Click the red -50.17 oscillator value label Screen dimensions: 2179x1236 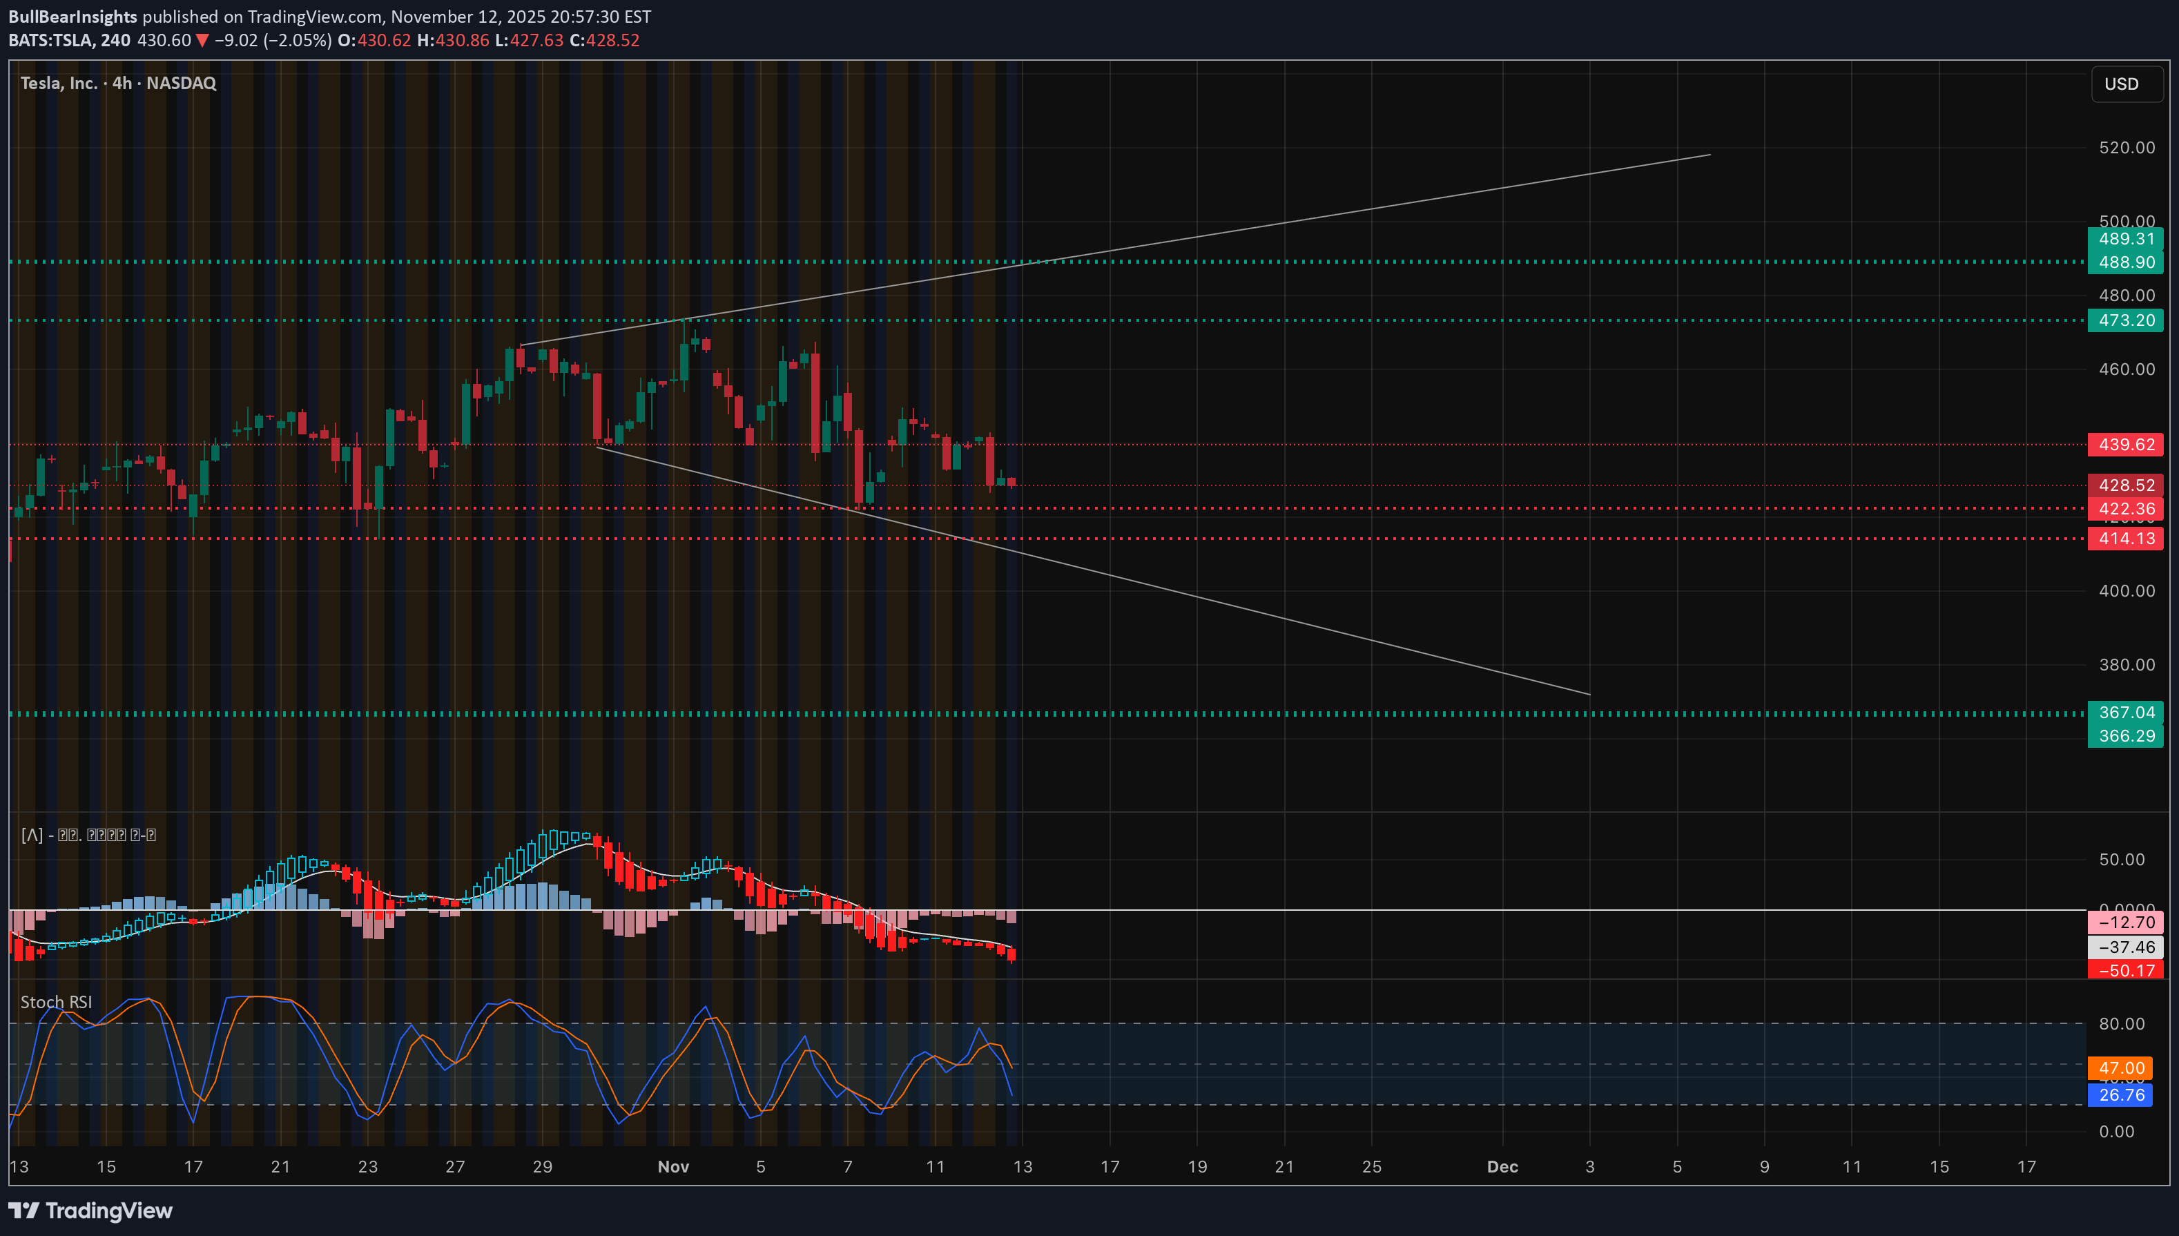[2126, 970]
